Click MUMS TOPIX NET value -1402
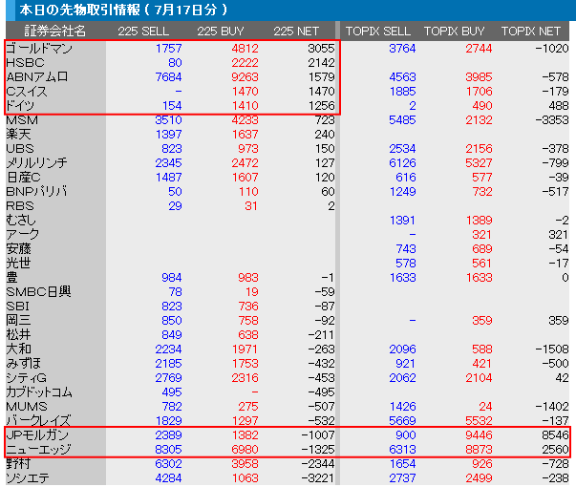Viewport: 576px width, 487px height. pyautogui.click(x=552, y=406)
